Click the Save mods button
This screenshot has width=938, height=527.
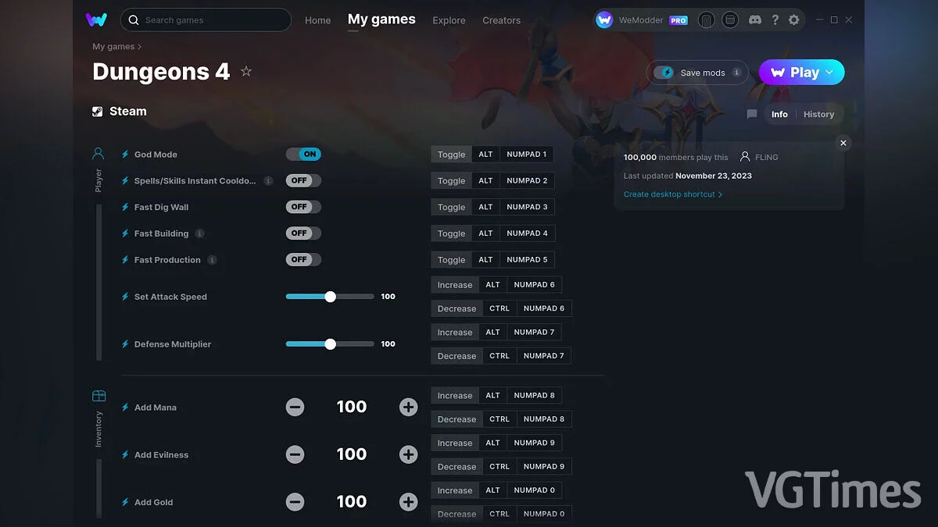tap(697, 73)
